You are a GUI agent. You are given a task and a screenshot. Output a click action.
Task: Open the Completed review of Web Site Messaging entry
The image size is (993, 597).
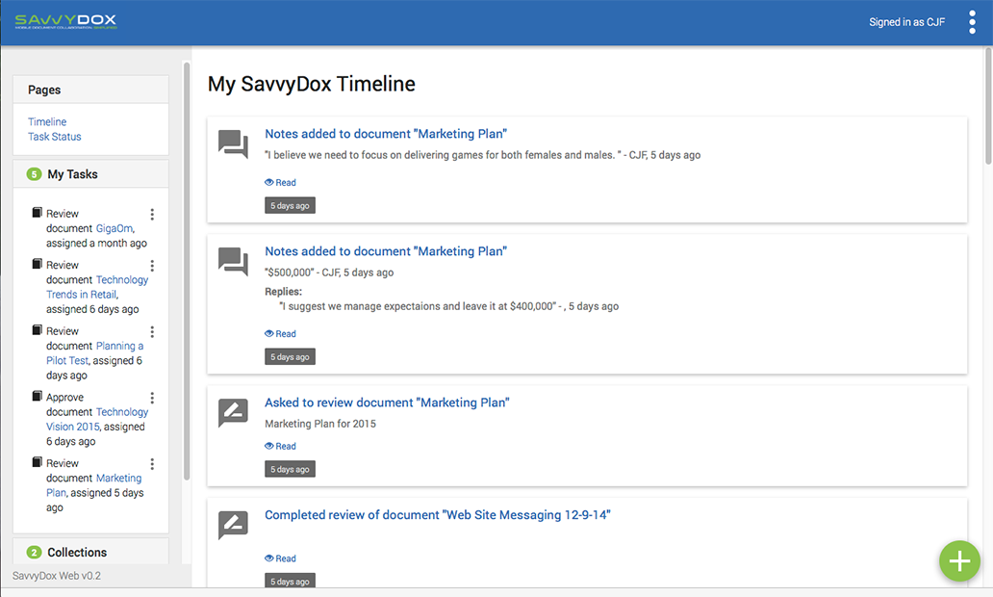pyautogui.click(x=438, y=515)
